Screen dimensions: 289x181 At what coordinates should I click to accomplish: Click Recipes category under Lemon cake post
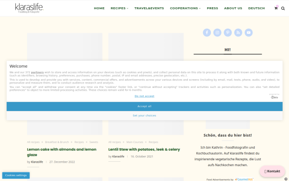[79, 142]
